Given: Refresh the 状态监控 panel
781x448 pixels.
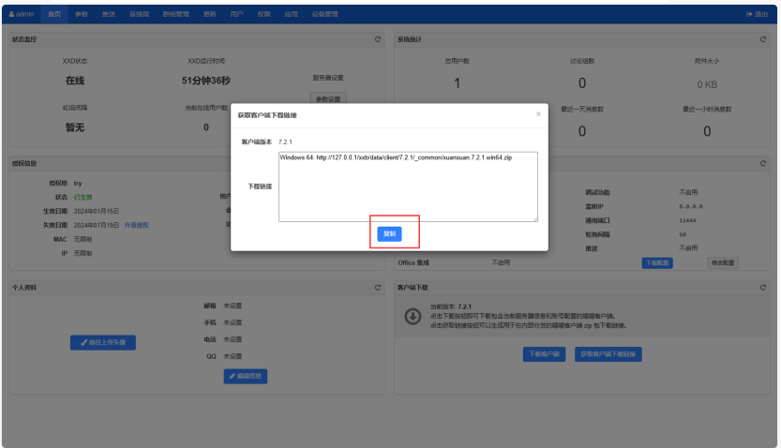Looking at the screenshot, I should coord(378,39).
